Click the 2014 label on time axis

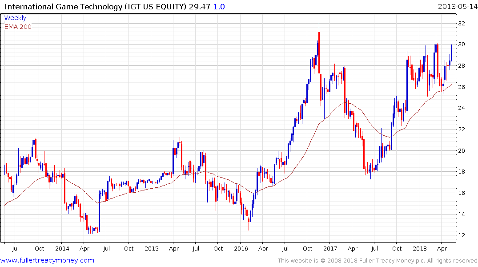(x=62, y=249)
